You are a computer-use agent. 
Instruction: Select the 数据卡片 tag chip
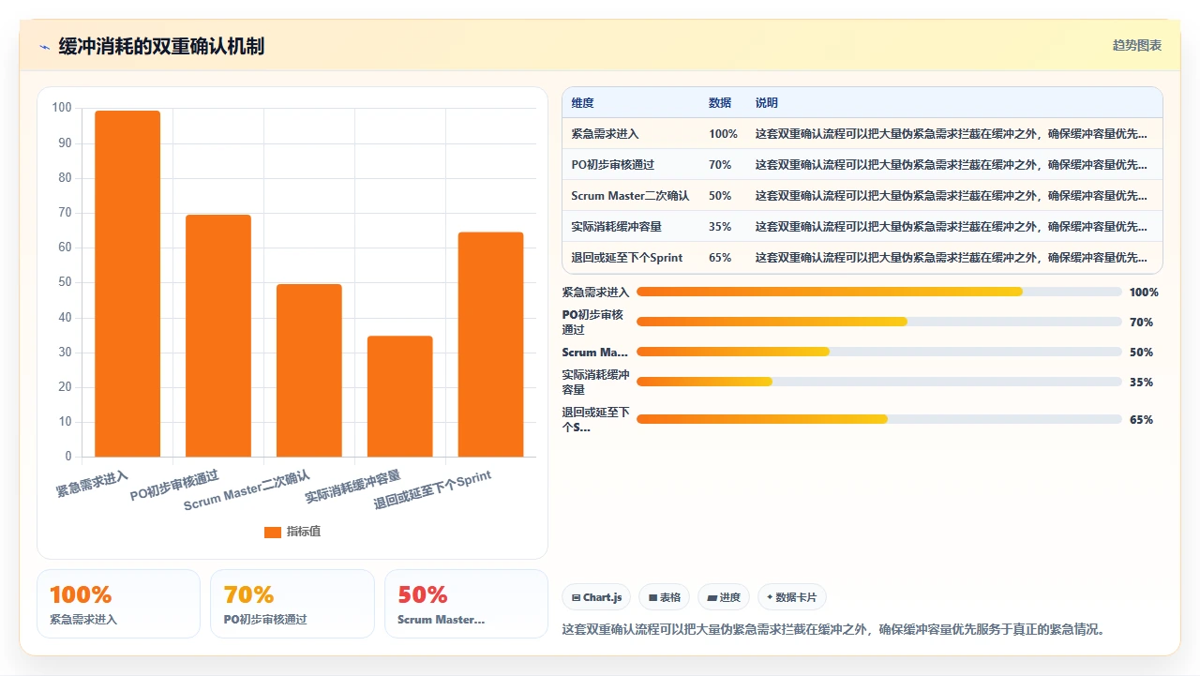coord(792,597)
